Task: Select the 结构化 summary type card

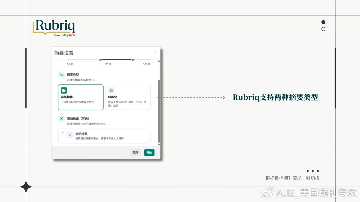Action: (128, 97)
